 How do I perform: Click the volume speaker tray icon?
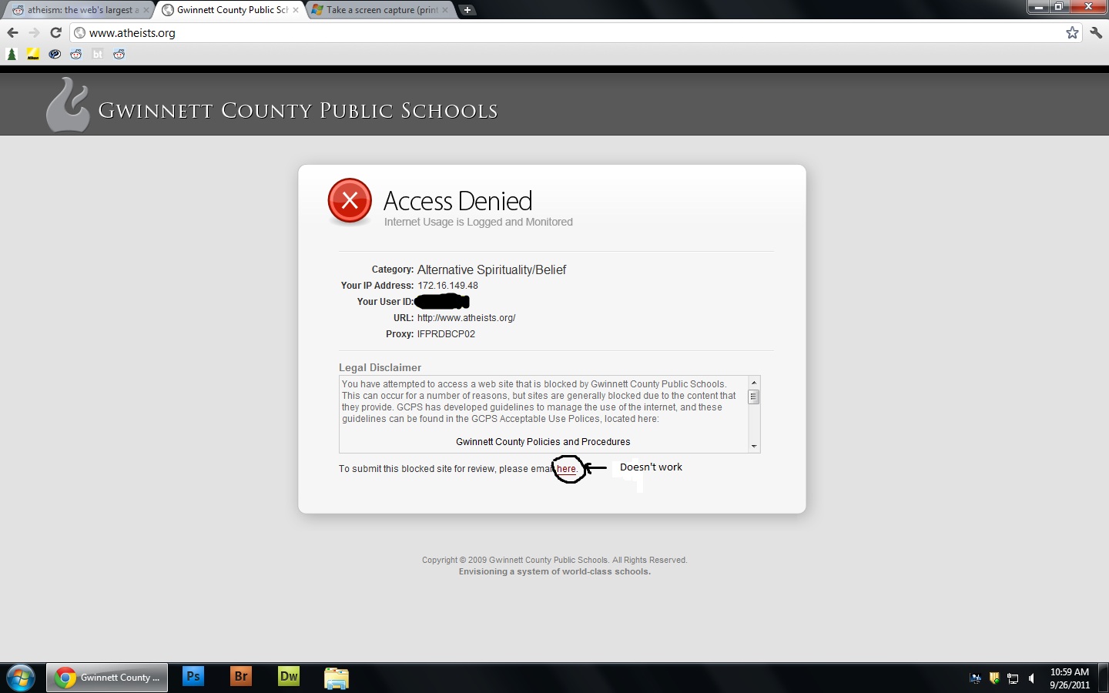pos(1032,678)
